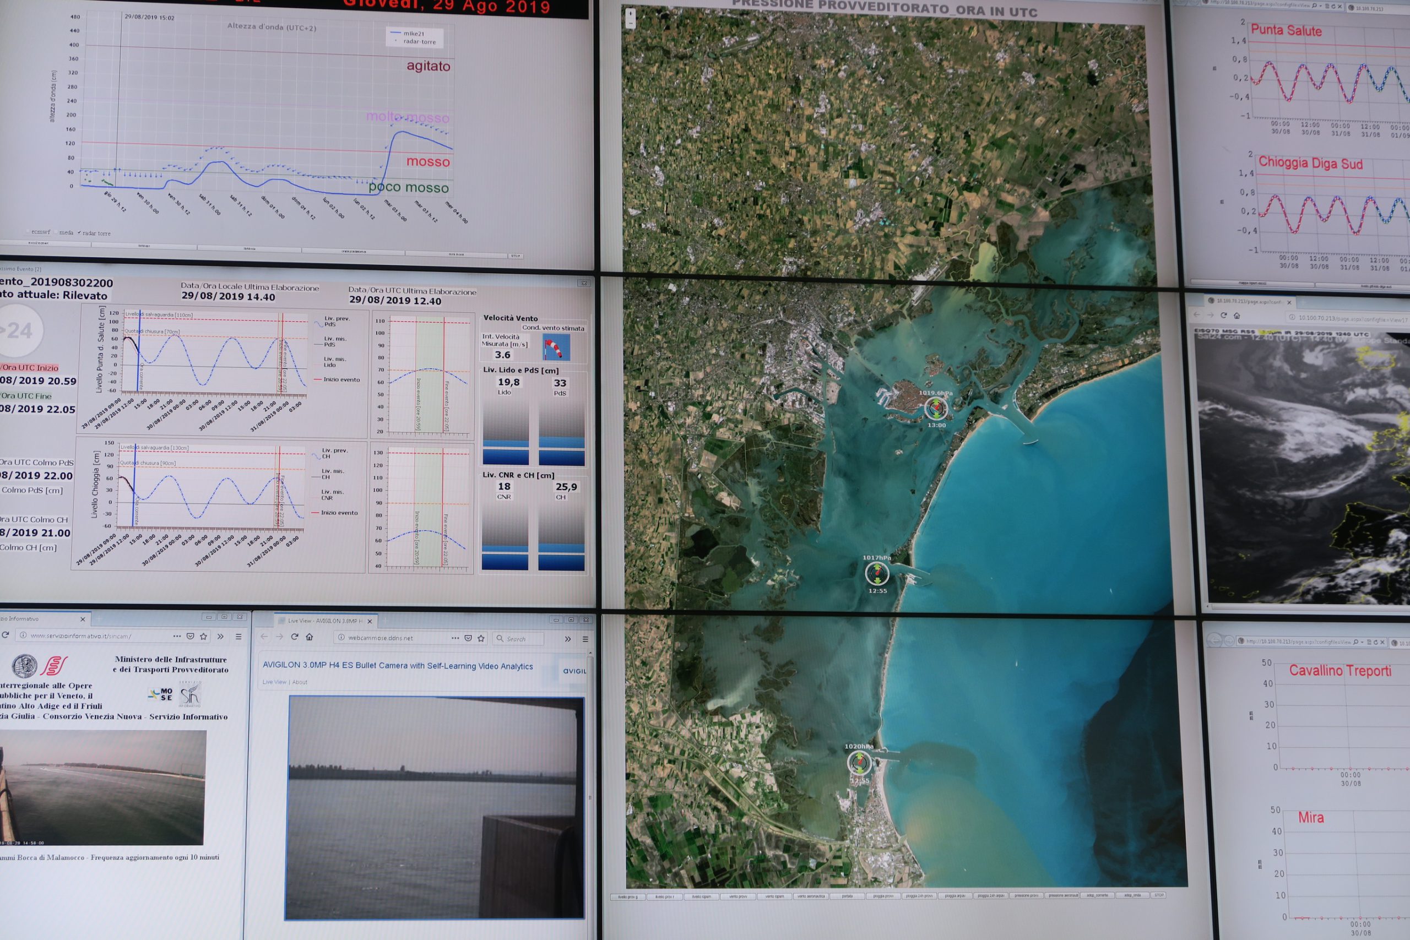Go to home page in Avigilon browser

(310, 637)
